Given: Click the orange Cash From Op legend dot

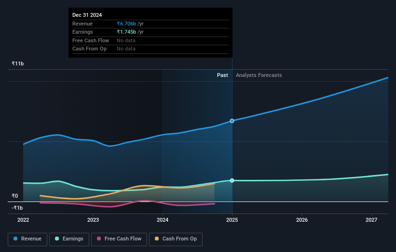Looking at the screenshot, I should (157, 239).
